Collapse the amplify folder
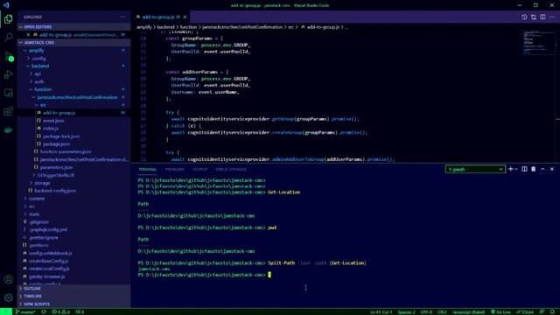The height and width of the screenshot is (315, 560). coord(73,51)
